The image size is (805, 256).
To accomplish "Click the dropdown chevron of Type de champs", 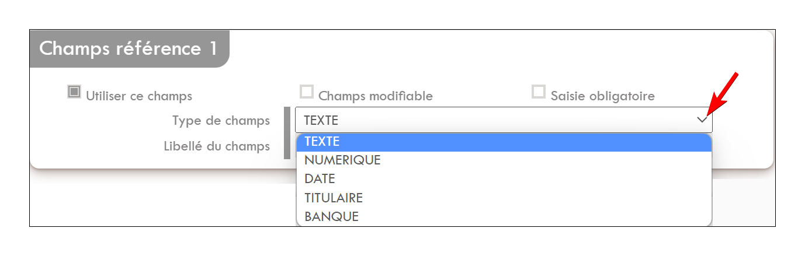I will click(x=702, y=120).
